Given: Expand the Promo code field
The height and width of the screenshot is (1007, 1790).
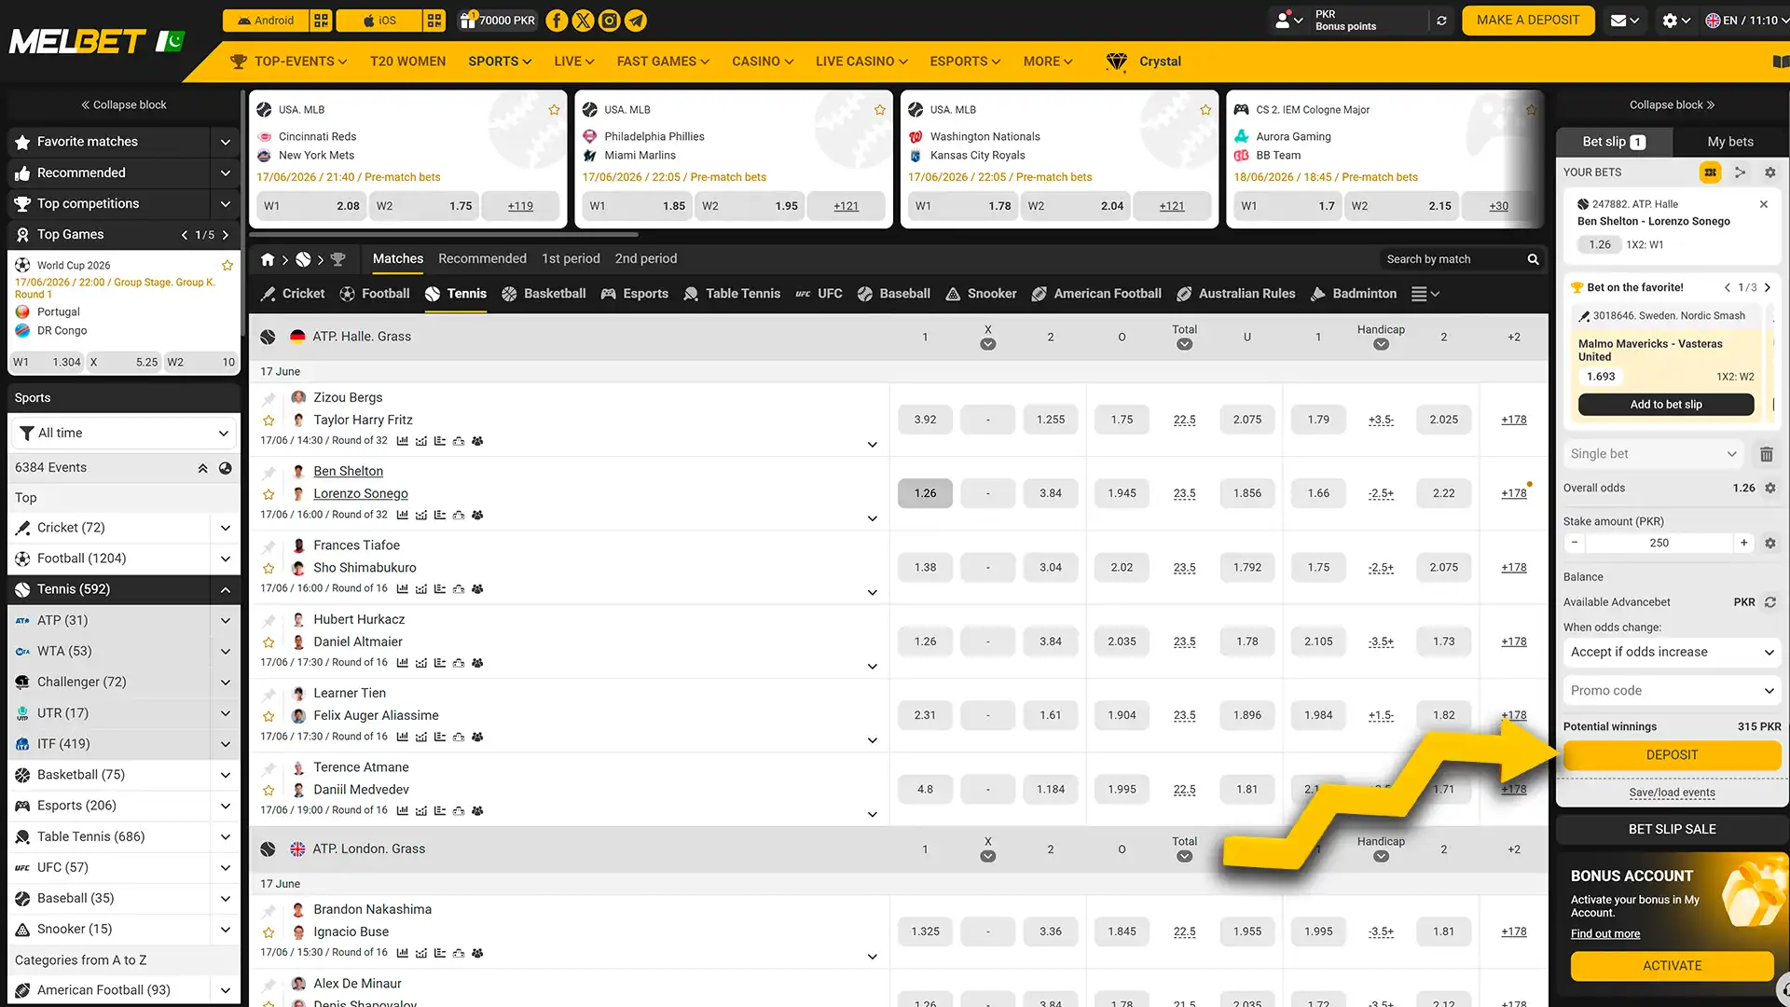Looking at the screenshot, I should point(1673,691).
